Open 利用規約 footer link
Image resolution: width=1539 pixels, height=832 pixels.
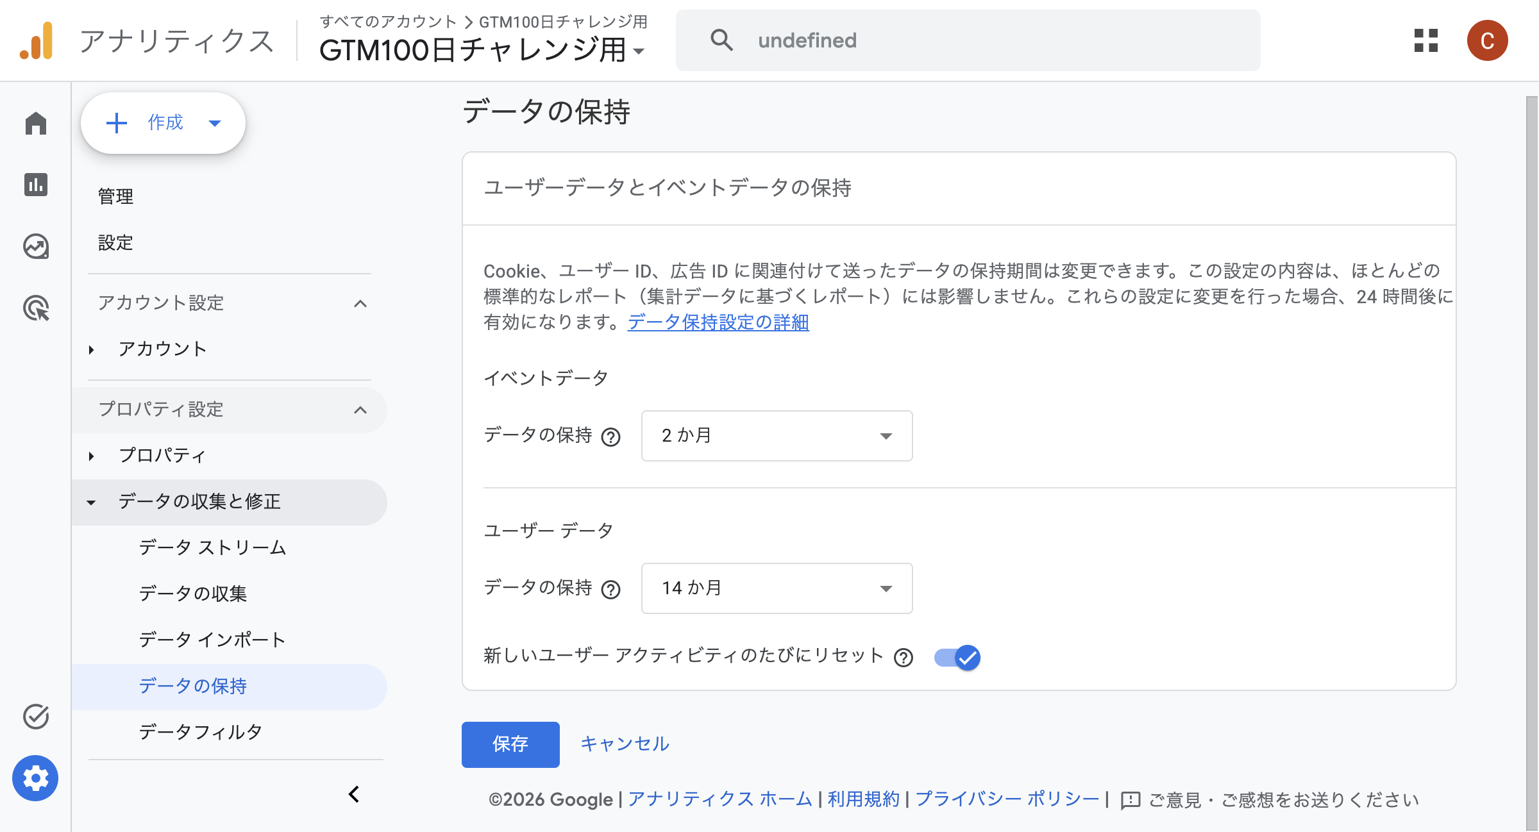[863, 799]
